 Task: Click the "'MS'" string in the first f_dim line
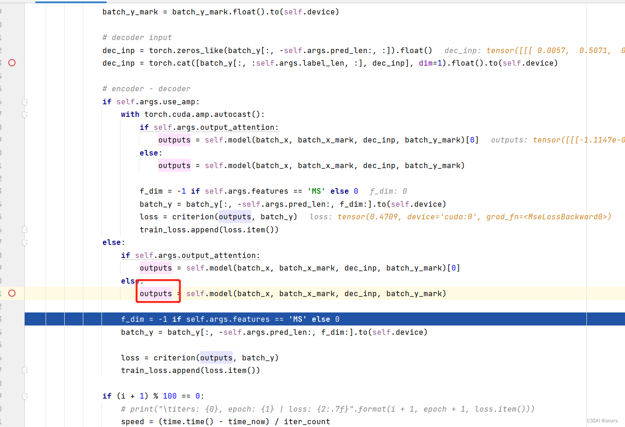click(x=316, y=191)
